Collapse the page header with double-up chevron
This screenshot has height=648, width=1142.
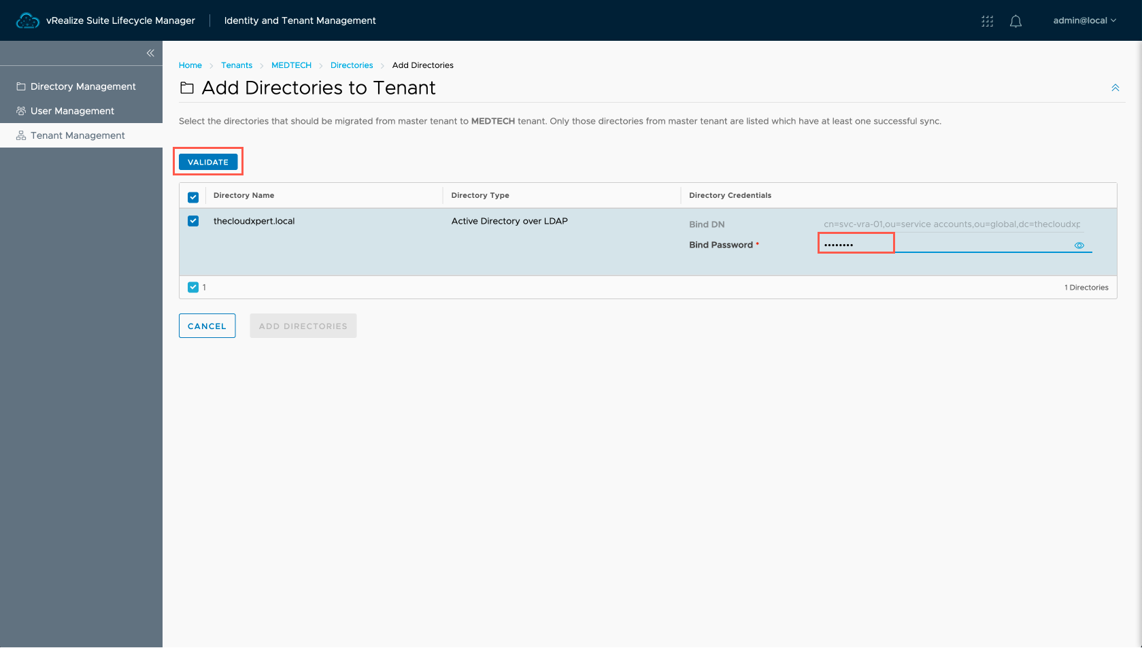(1115, 88)
